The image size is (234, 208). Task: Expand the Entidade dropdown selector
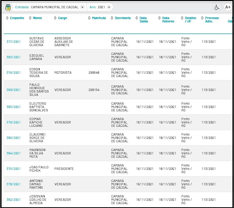(82, 7)
